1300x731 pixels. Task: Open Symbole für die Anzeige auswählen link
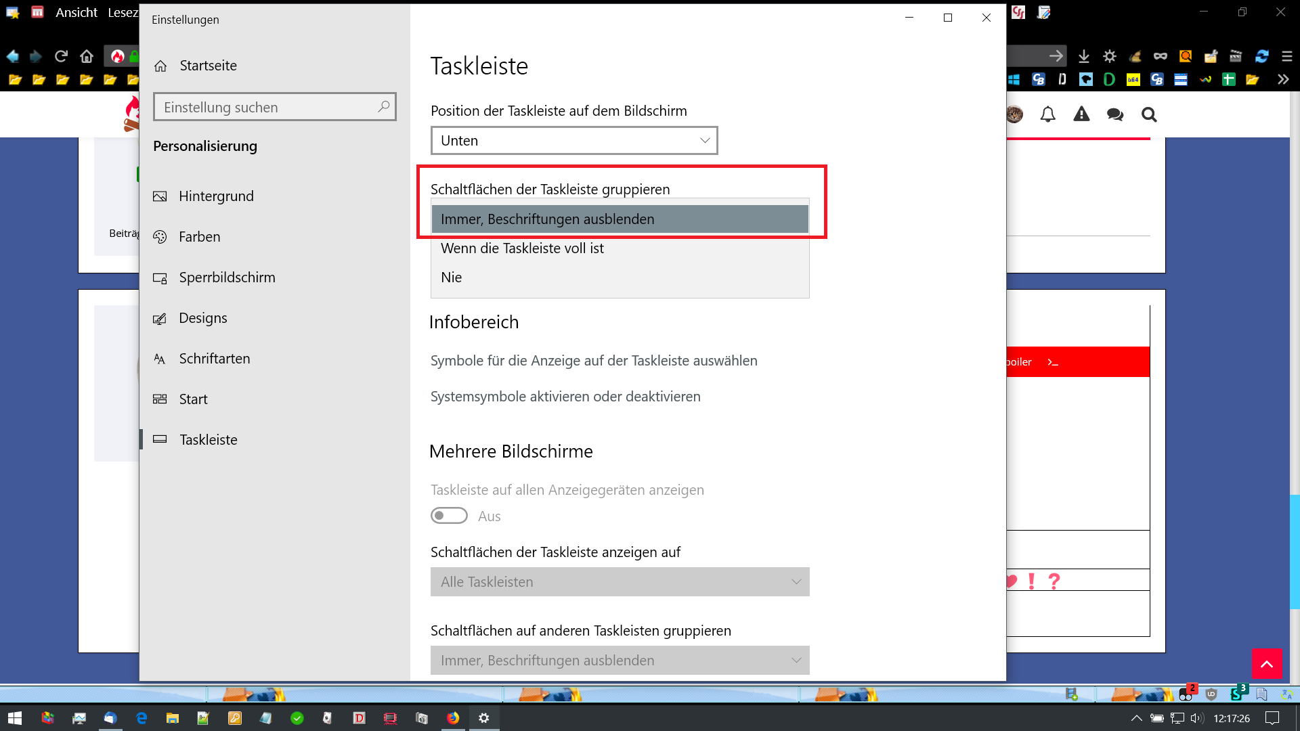click(593, 361)
